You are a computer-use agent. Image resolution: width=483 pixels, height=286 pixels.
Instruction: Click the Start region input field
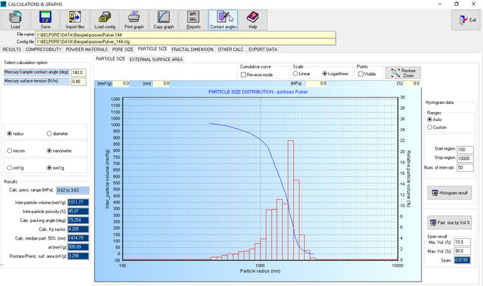click(x=465, y=150)
